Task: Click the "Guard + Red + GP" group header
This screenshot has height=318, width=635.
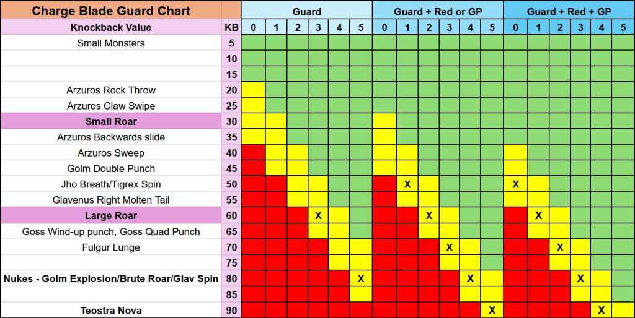Action: click(x=568, y=11)
